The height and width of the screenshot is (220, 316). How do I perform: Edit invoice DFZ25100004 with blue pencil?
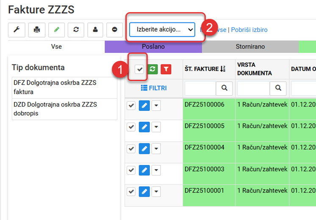pos(144,148)
